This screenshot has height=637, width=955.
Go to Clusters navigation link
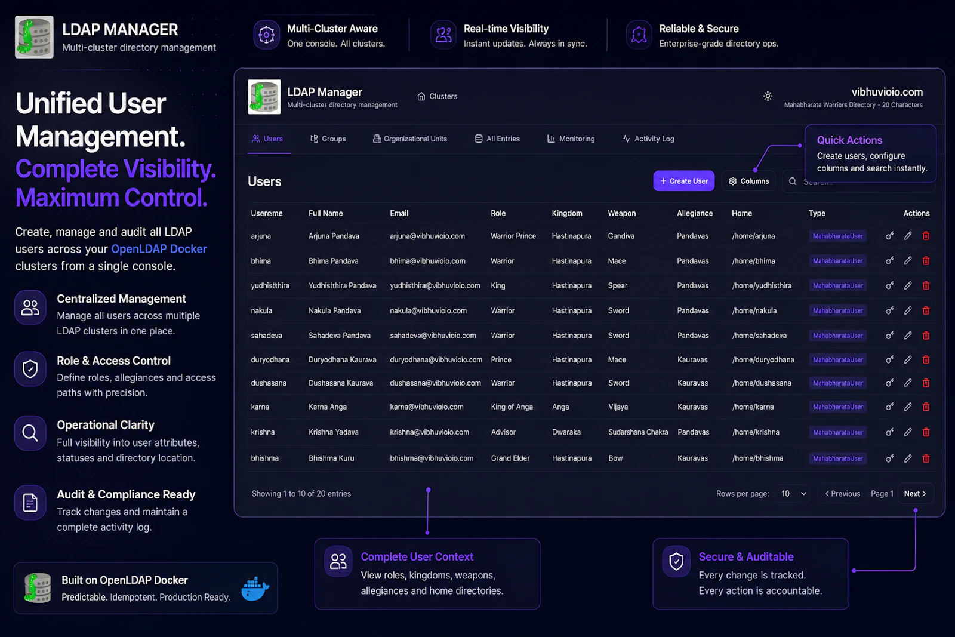tap(438, 96)
